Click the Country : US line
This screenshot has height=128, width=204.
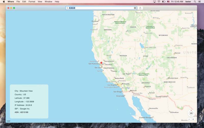point(20,94)
